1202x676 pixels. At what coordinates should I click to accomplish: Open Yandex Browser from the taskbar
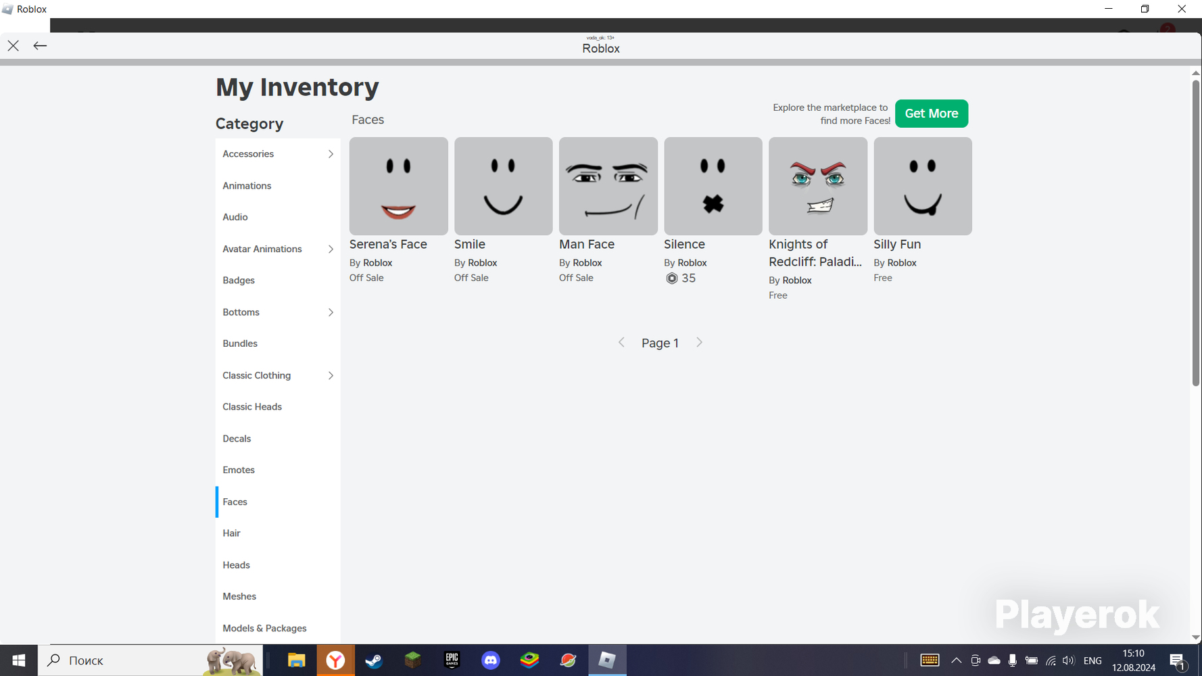335,660
